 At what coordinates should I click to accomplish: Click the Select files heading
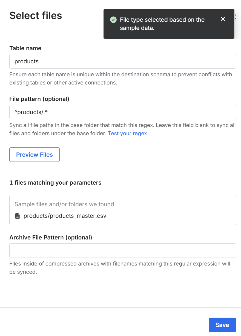tap(36, 16)
